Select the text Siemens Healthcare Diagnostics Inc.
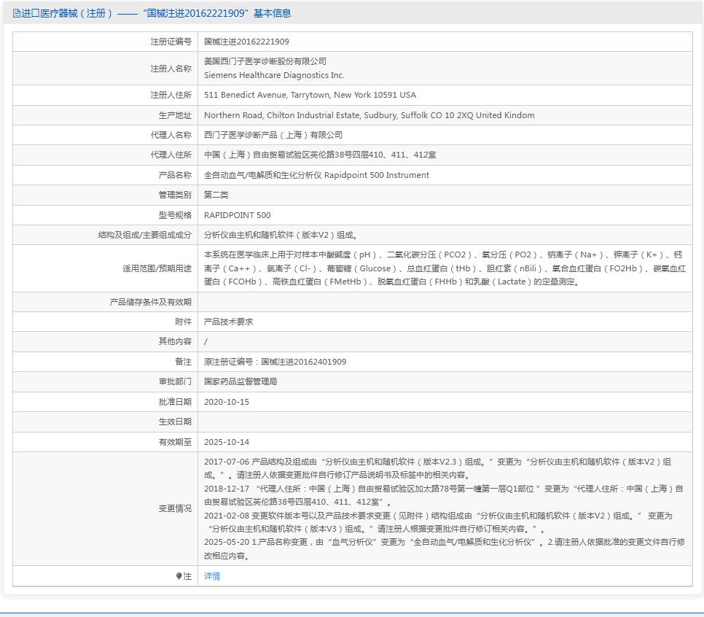This screenshot has width=704, height=617. point(274,75)
